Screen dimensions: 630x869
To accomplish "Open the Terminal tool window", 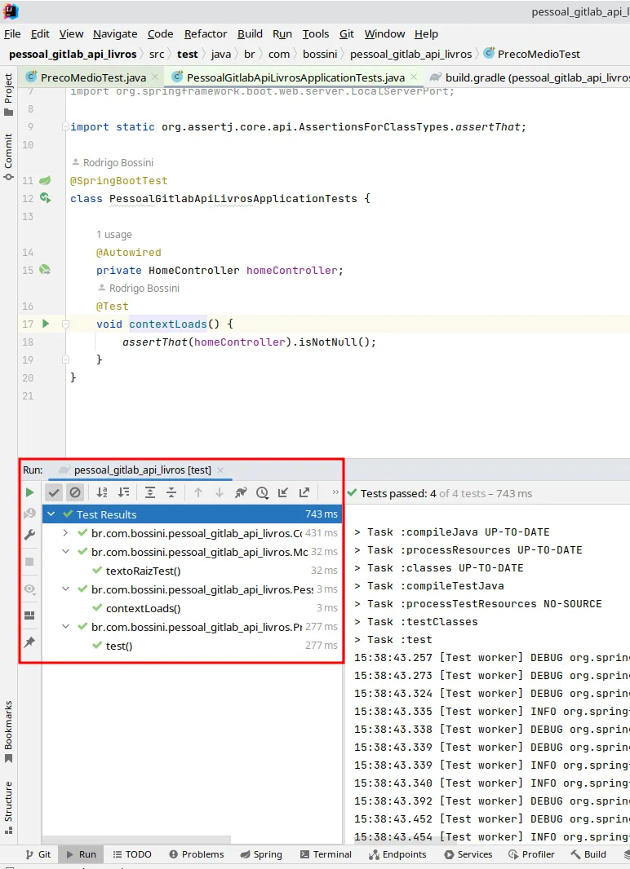I will click(326, 854).
